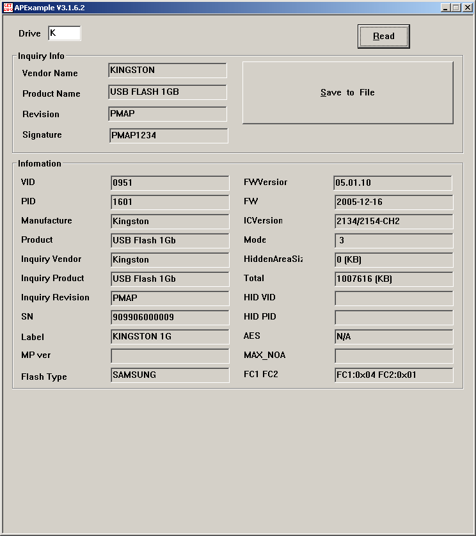
Task: Click the PID field showing 1601
Action: (170, 202)
